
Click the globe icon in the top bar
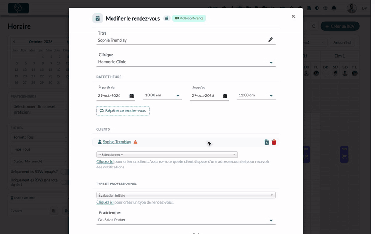point(325,8)
